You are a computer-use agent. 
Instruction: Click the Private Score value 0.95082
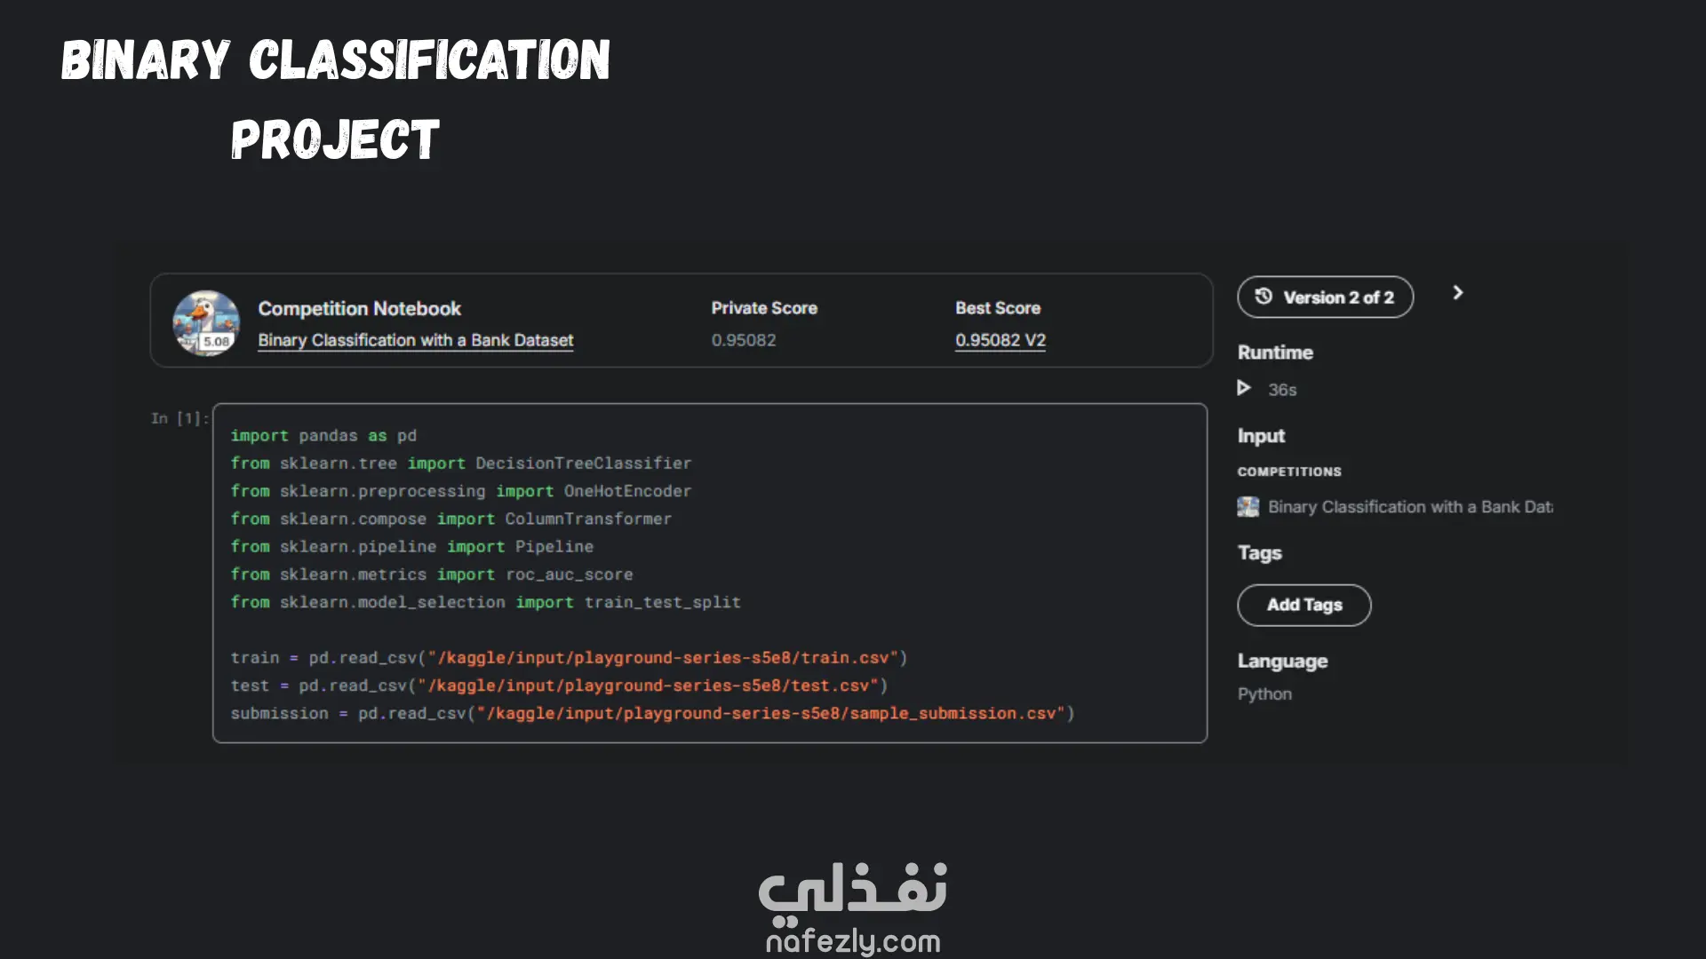(743, 340)
